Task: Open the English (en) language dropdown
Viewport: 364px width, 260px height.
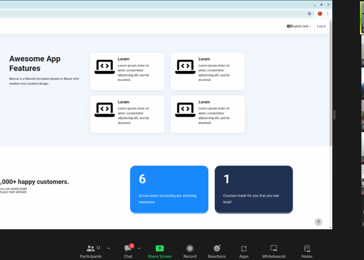Action: 299,26
